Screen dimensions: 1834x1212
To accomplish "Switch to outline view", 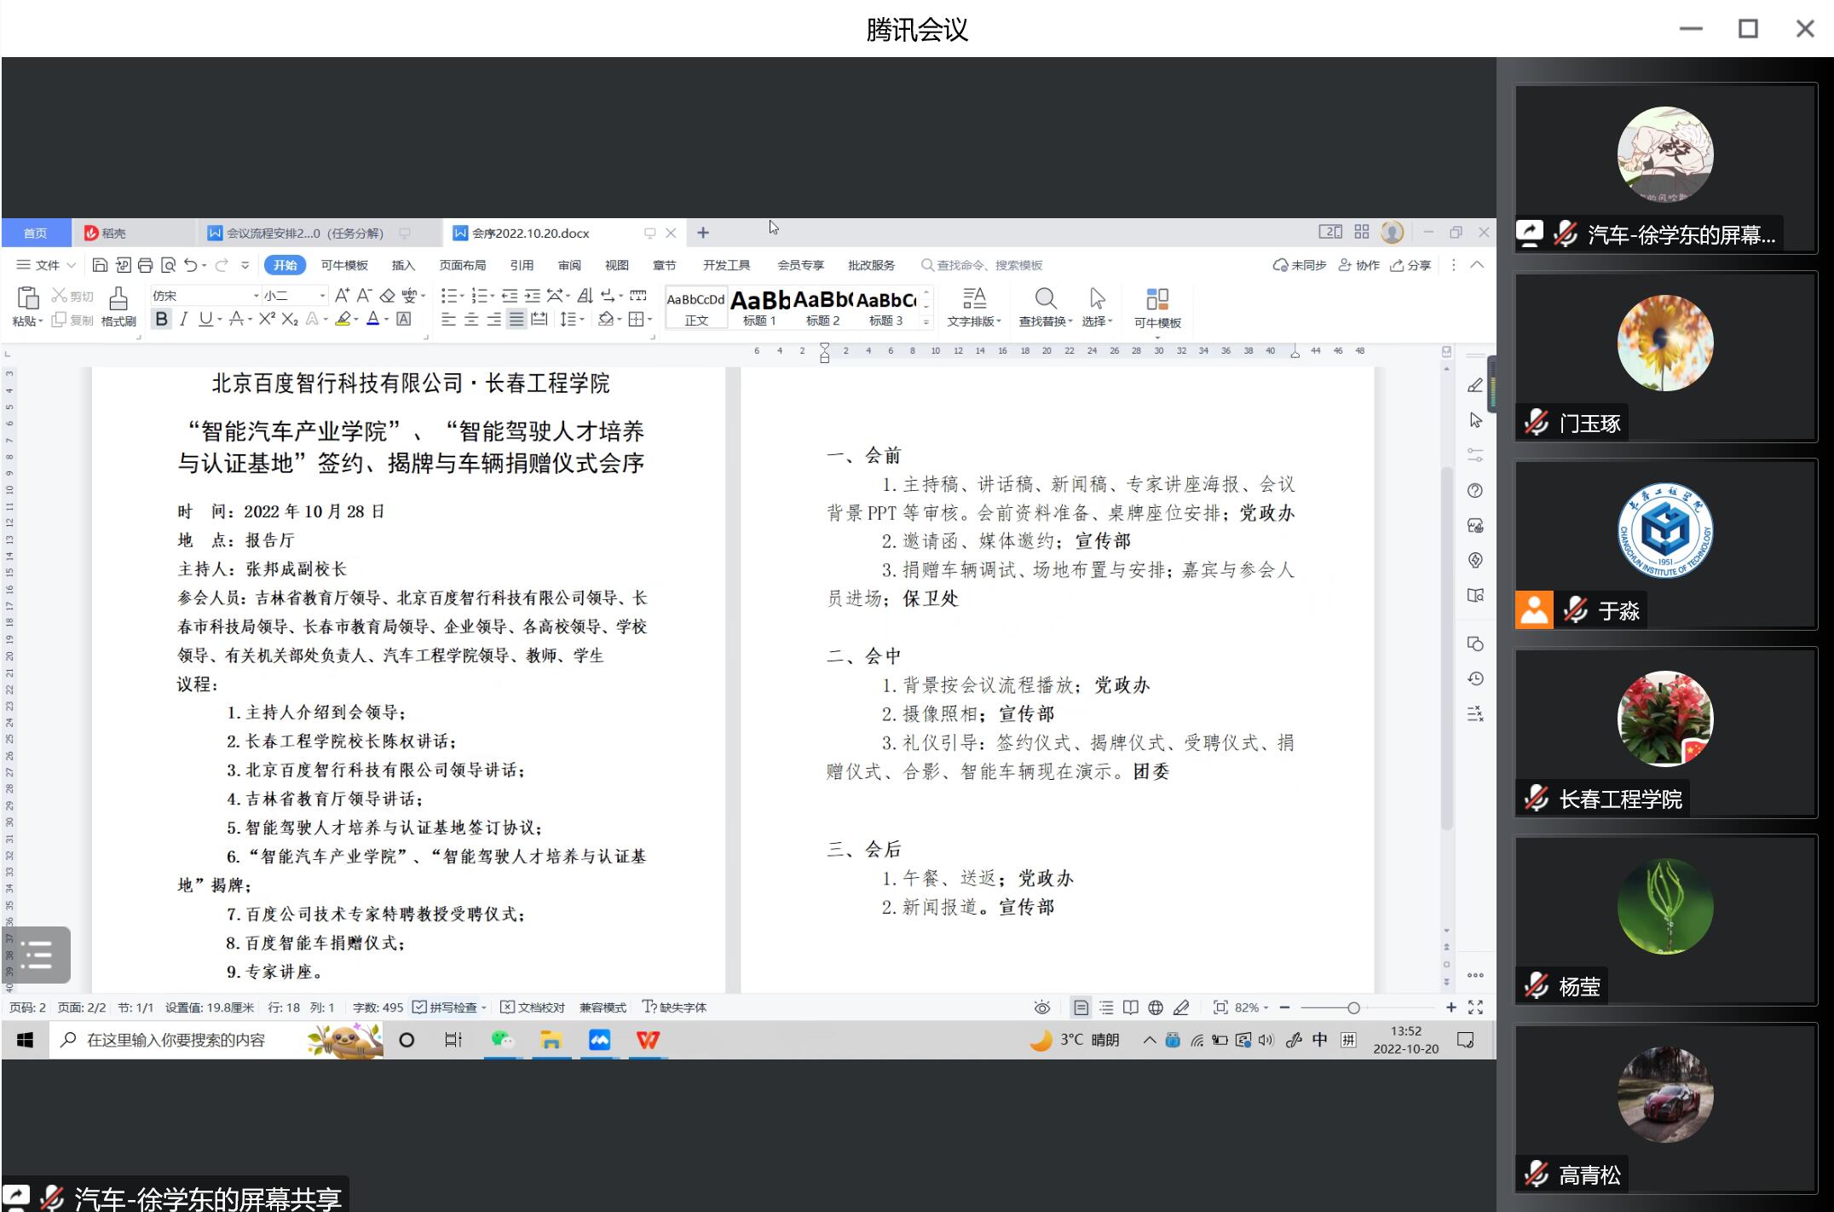I will (x=1106, y=1007).
